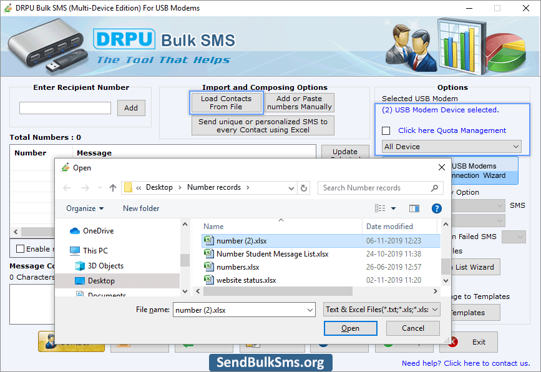
Task: Open File name combo box dropdown
Action: pyautogui.click(x=310, y=310)
